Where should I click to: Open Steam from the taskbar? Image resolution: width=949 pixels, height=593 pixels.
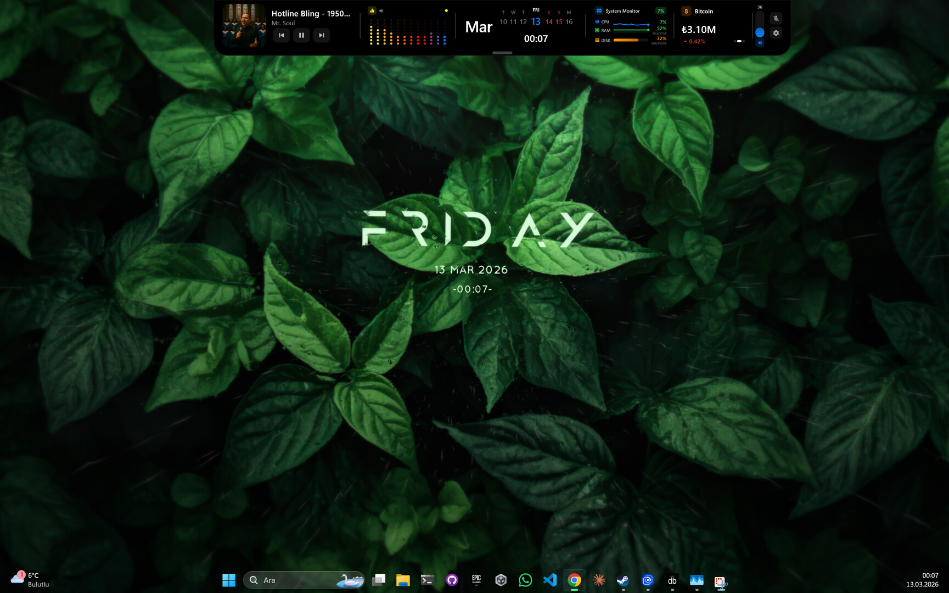click(623, 580)
